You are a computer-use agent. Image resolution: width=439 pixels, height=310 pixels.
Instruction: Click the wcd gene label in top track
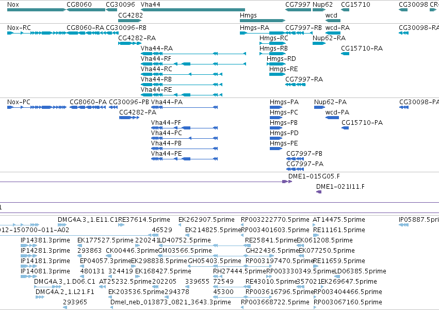331,15
